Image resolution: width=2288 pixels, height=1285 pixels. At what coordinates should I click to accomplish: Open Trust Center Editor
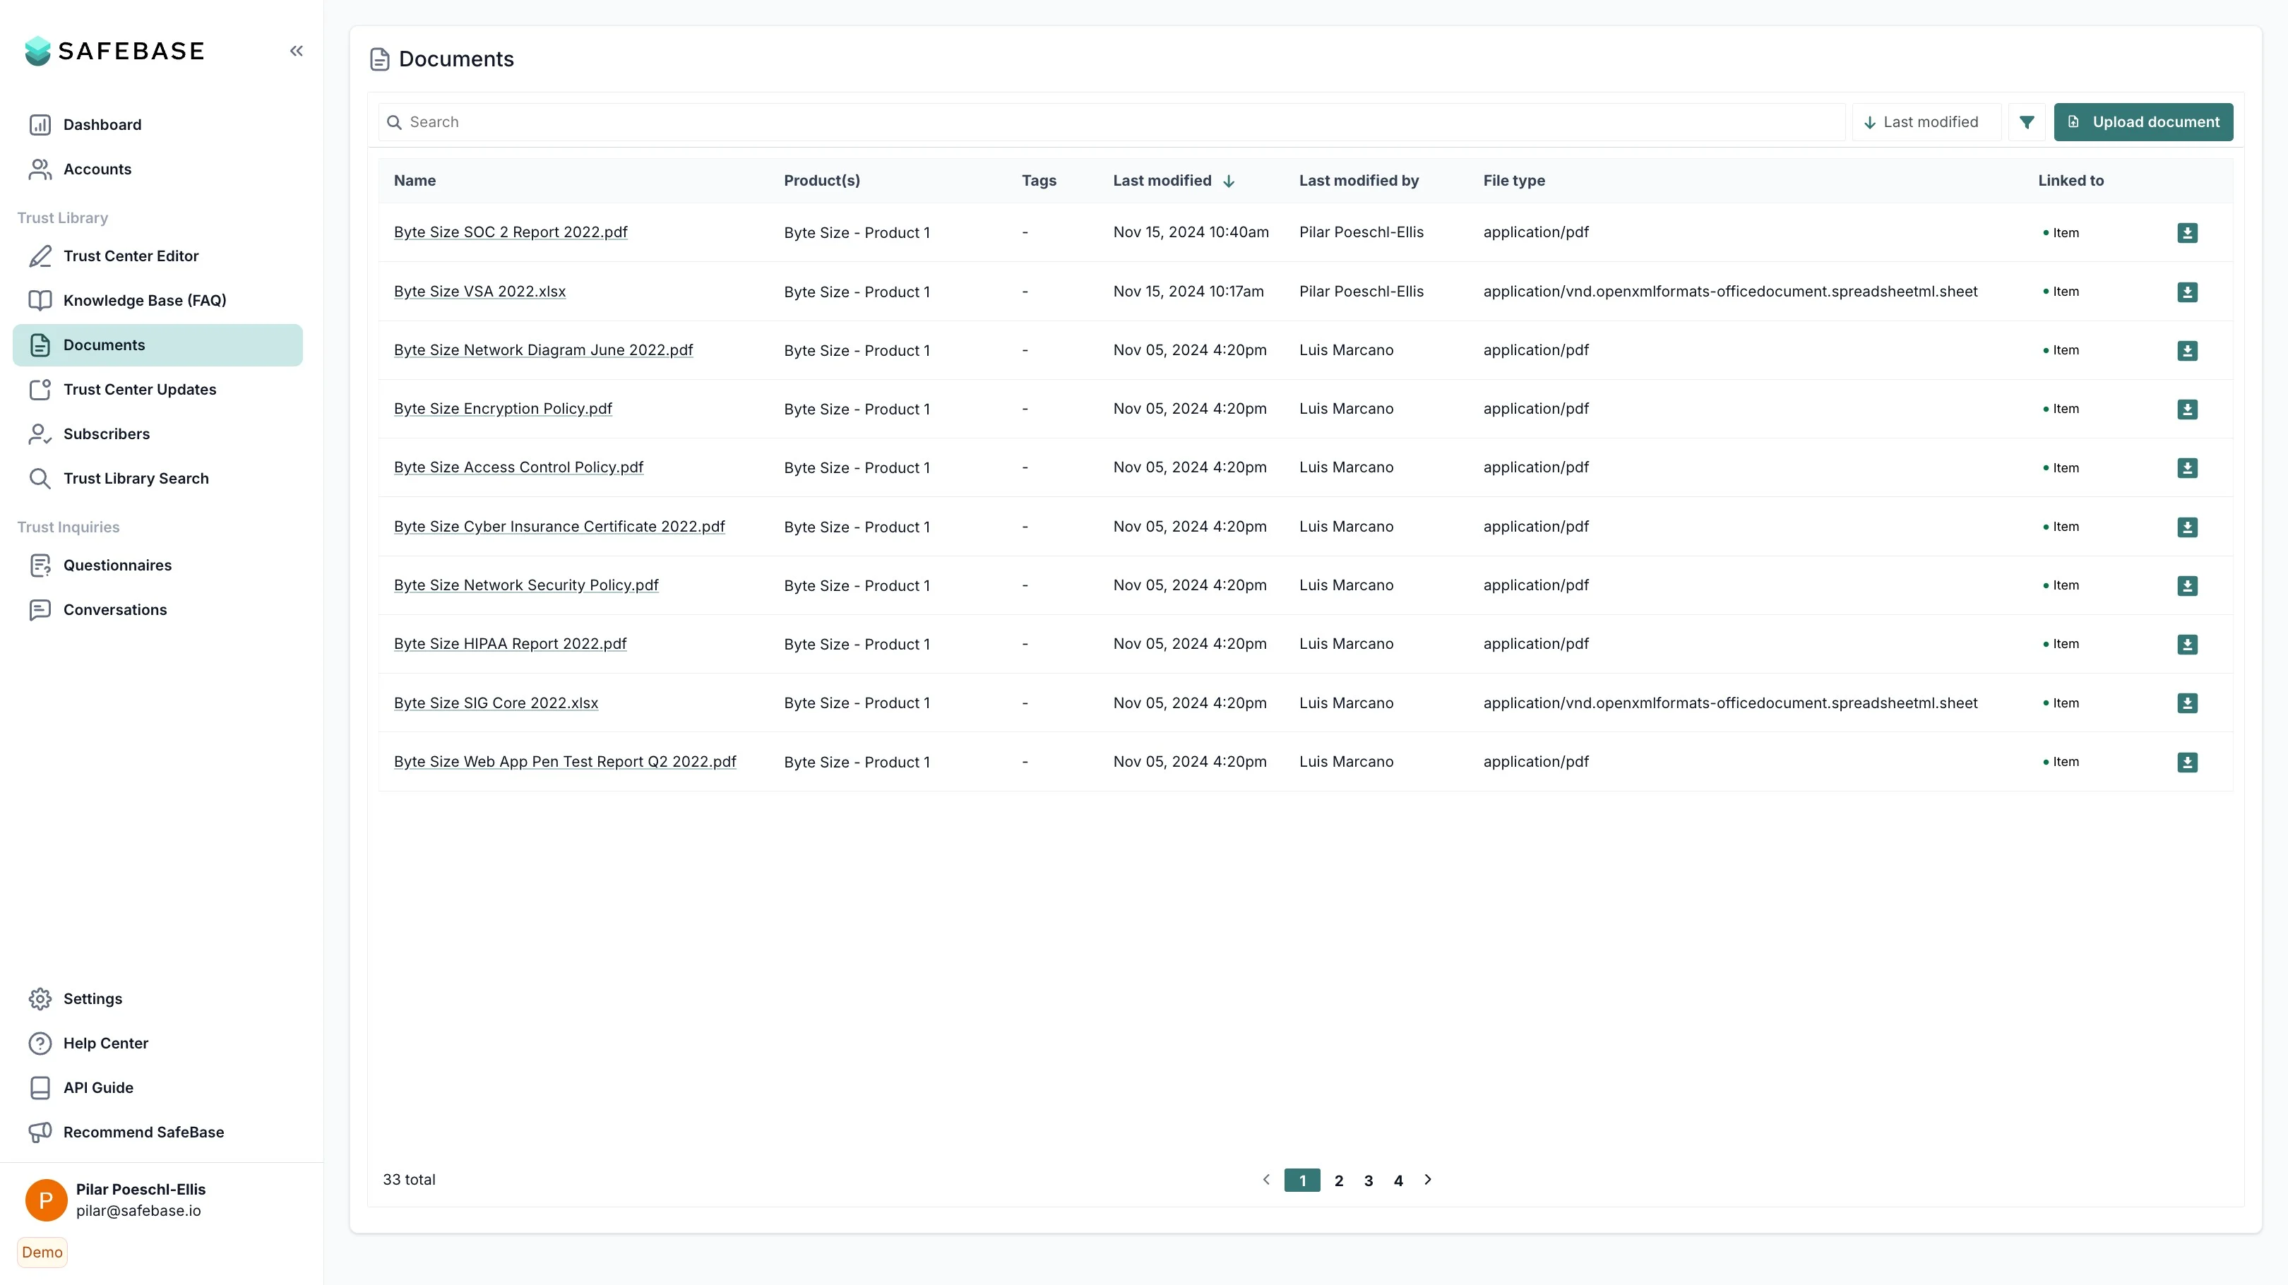[x=131, y=256]
